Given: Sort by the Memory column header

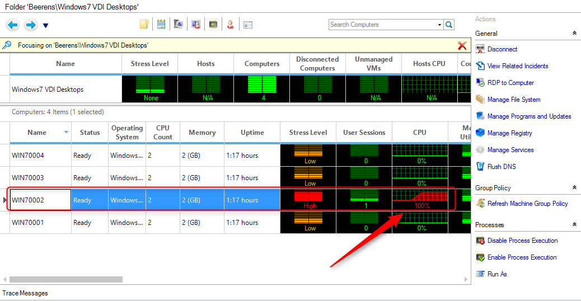Looking at the screenshot, I should click(x=202, y=133).
